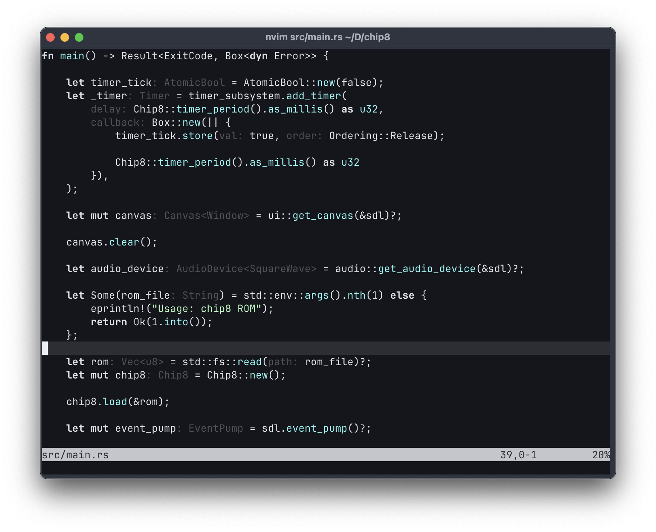
Task: Click the chip8.load(&rom) statement
Action: [117, 402]
